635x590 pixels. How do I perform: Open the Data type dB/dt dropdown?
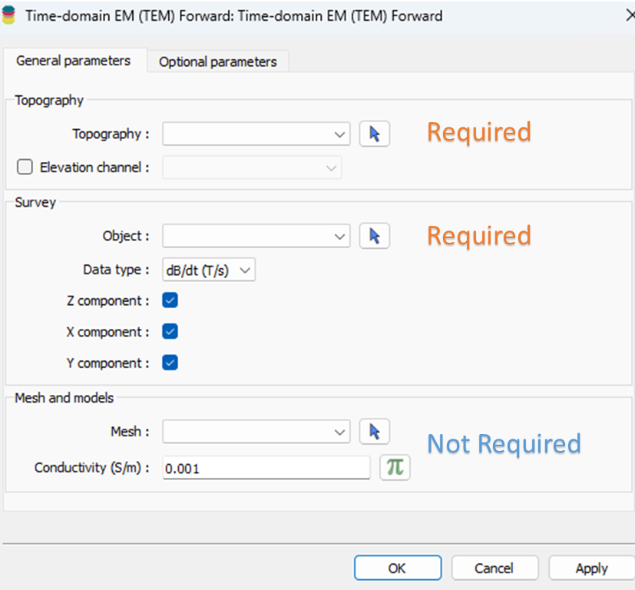point(209,270)
